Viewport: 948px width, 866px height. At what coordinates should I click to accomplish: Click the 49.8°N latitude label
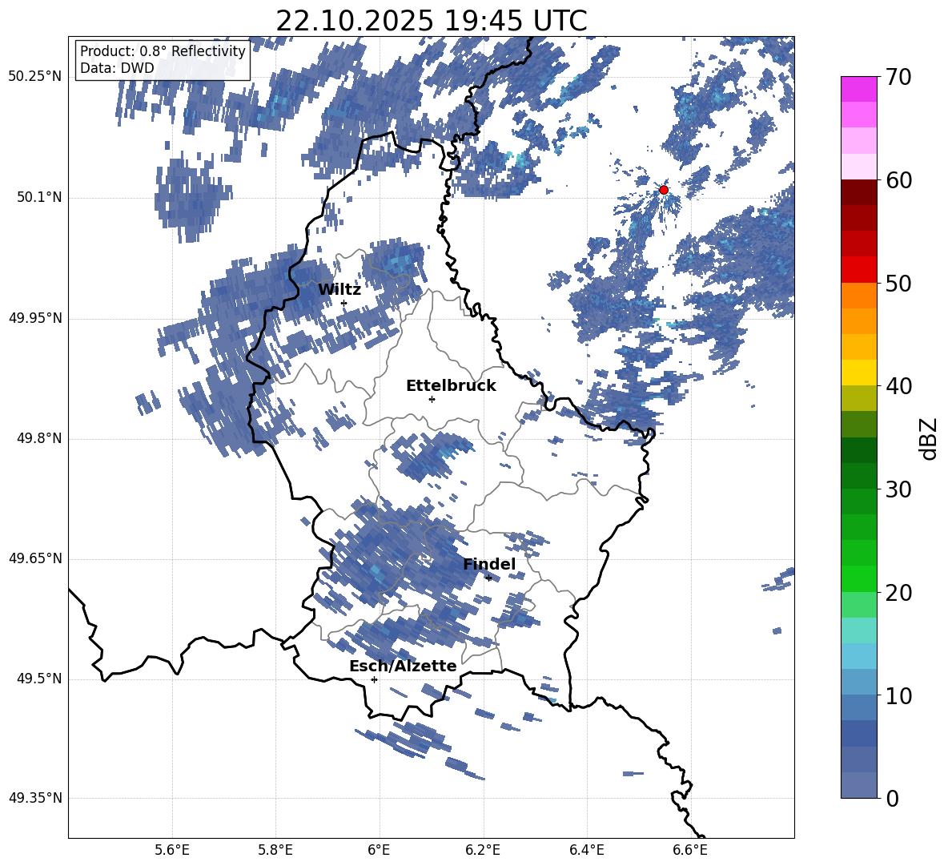pos(39,438)
